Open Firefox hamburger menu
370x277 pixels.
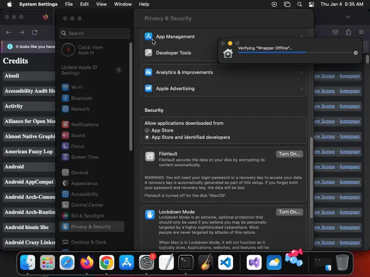(x=361, y=32)
